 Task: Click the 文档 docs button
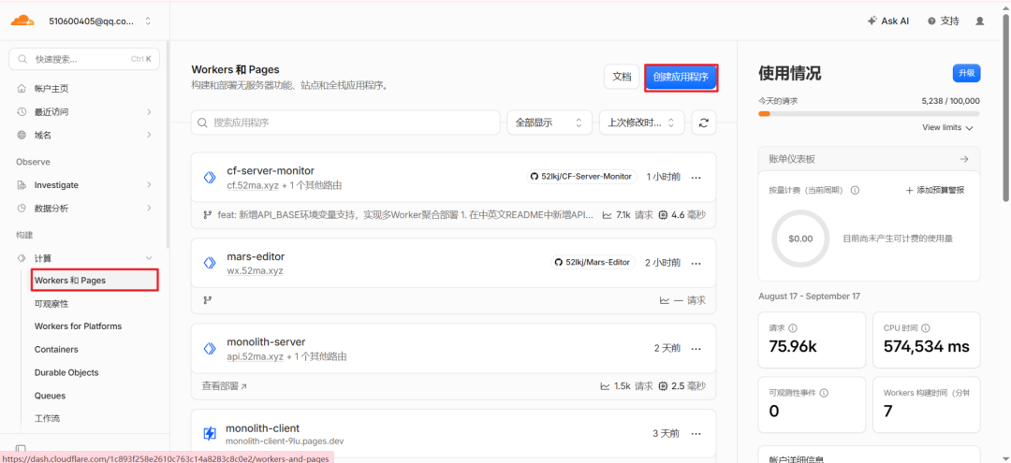(622, 77)
